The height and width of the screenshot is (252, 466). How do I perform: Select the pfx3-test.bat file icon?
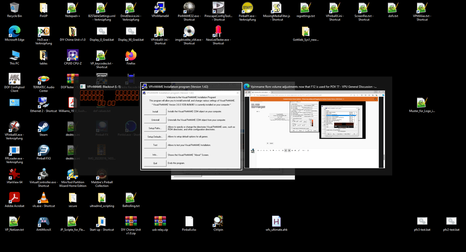(422, 222)
